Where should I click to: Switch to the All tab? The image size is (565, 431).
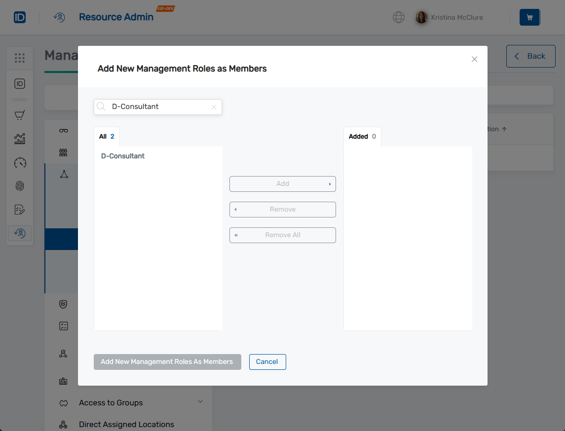pos(107,136)
